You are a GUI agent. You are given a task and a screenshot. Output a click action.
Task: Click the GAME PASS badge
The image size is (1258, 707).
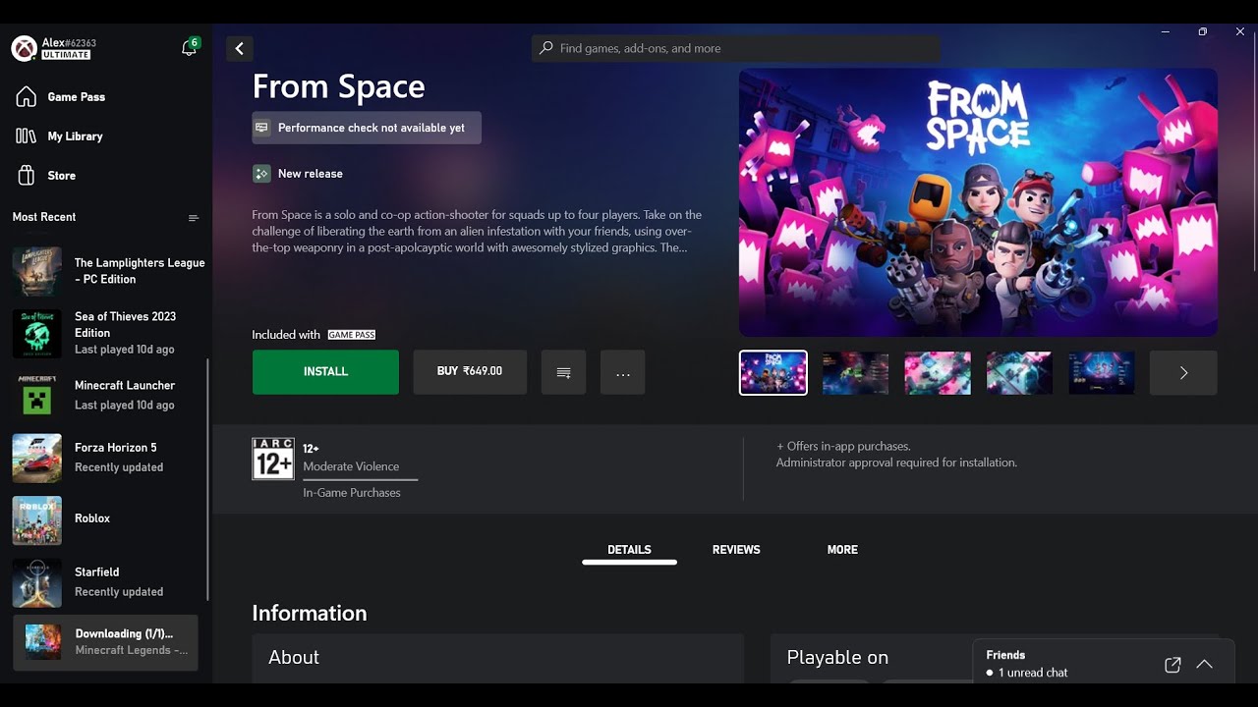[x=352, y=335]
